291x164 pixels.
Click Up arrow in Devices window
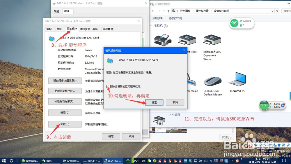coord(168,11)
